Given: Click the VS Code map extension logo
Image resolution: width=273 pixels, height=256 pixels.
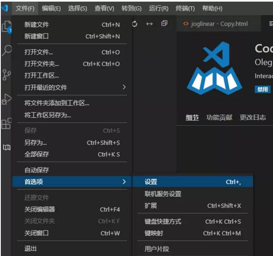Looking at the screenshot, I should click(x=215, y=68).
